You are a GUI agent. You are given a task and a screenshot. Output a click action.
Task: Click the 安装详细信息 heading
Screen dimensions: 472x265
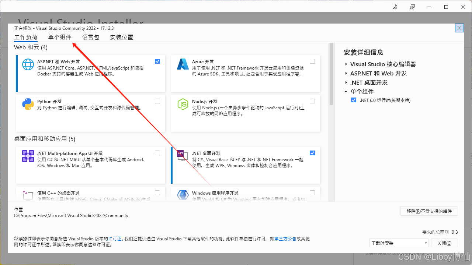click(363, 52)
